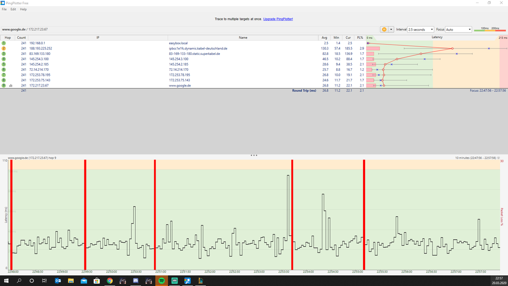Open File Explorer from the taskbar

coord(71,281)
